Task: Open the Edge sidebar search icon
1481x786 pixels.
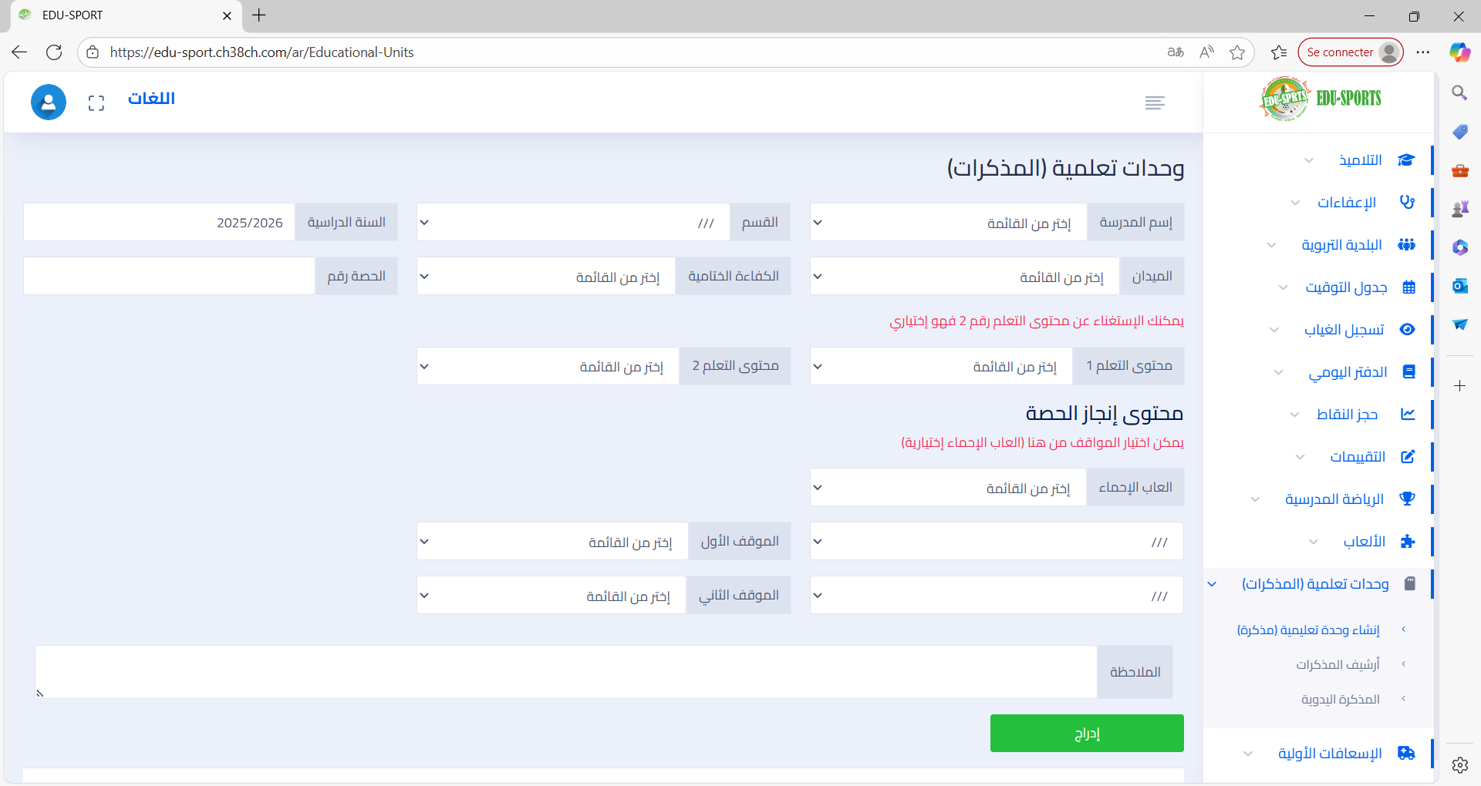Action: (1459, 93)
